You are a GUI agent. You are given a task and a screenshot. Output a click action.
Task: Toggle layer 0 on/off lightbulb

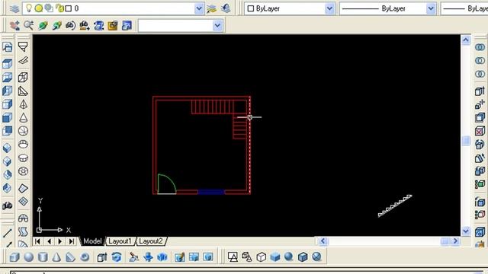(29, 8)
